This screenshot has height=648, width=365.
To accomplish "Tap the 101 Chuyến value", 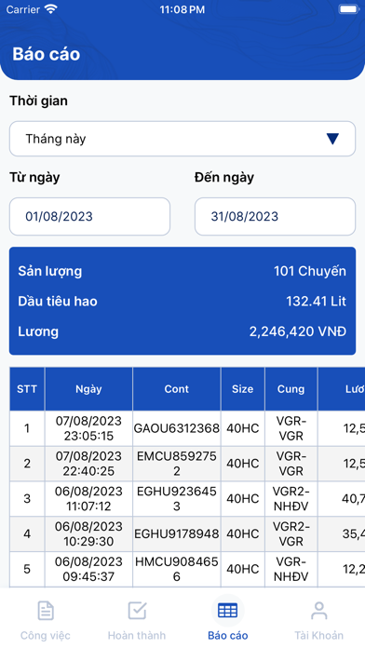I will coord(310,271).
